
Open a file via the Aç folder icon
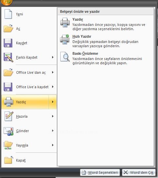(x=8, y=29)
